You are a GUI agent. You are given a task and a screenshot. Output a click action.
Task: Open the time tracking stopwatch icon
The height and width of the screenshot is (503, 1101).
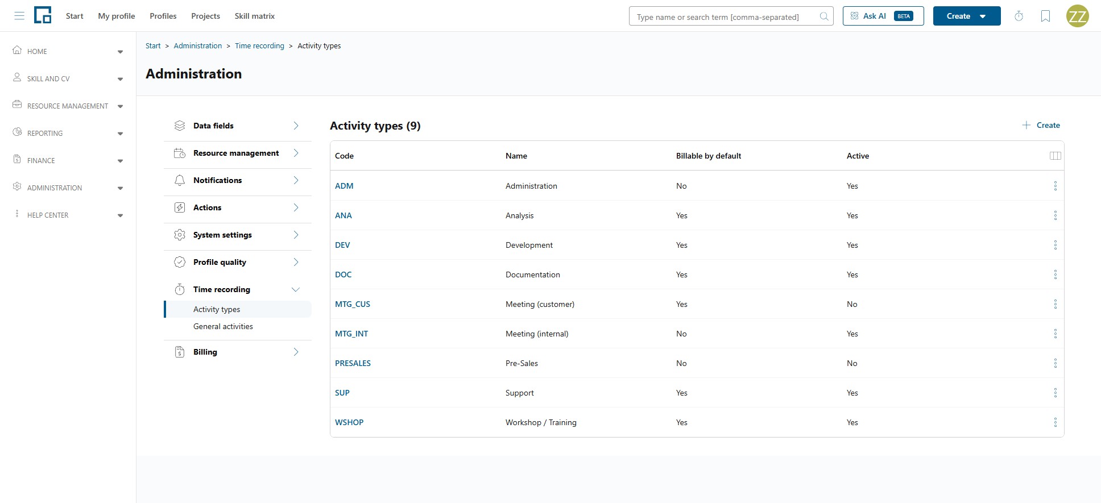[x=1019, y=16]
